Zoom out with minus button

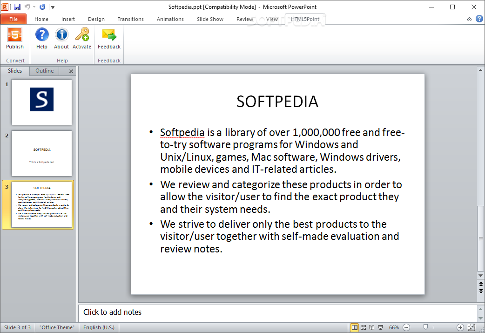click(406, 327)
